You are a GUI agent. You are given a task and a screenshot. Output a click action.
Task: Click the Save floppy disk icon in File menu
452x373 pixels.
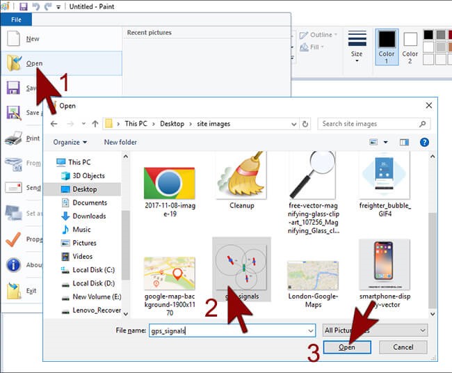click(13, 88)
